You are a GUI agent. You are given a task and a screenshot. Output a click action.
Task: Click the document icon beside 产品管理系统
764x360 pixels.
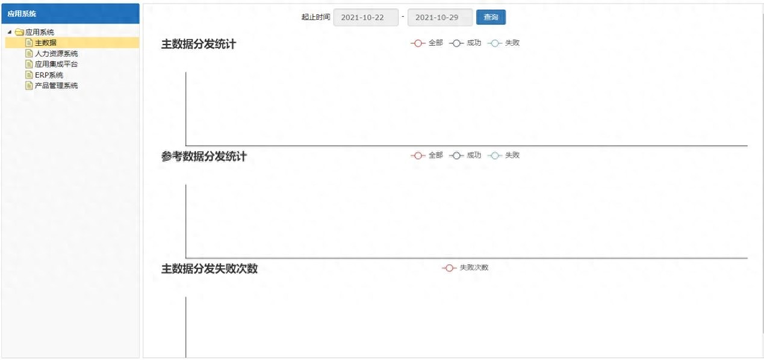pos(29,85)
